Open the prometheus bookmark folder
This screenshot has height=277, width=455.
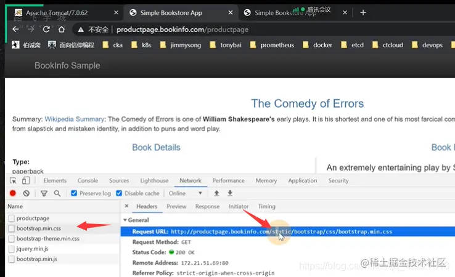(272, 45)
